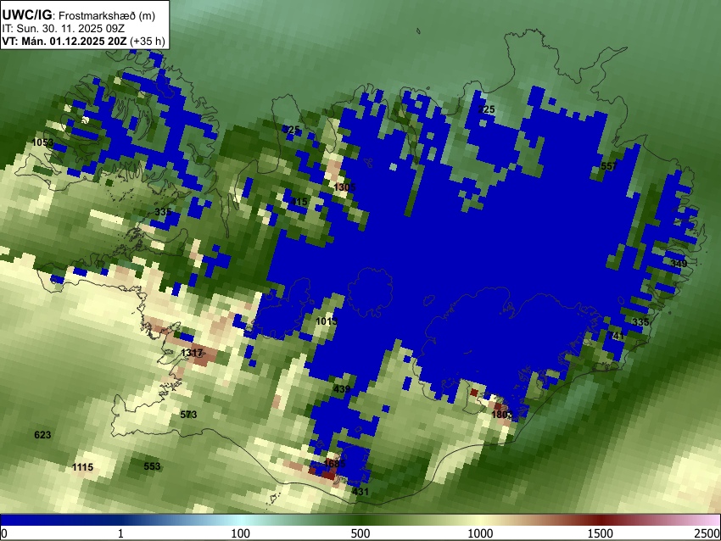This screenshot has height=541, width=721.
Task: Click the legend tick label 1500
Action: point(601,533)
